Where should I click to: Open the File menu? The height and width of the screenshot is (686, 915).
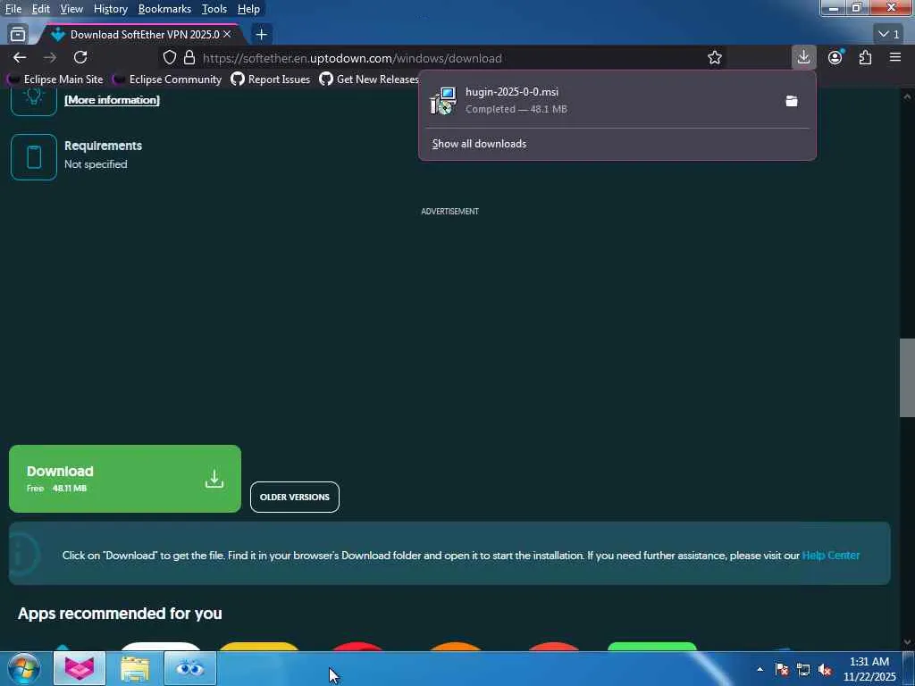(13, 9)
